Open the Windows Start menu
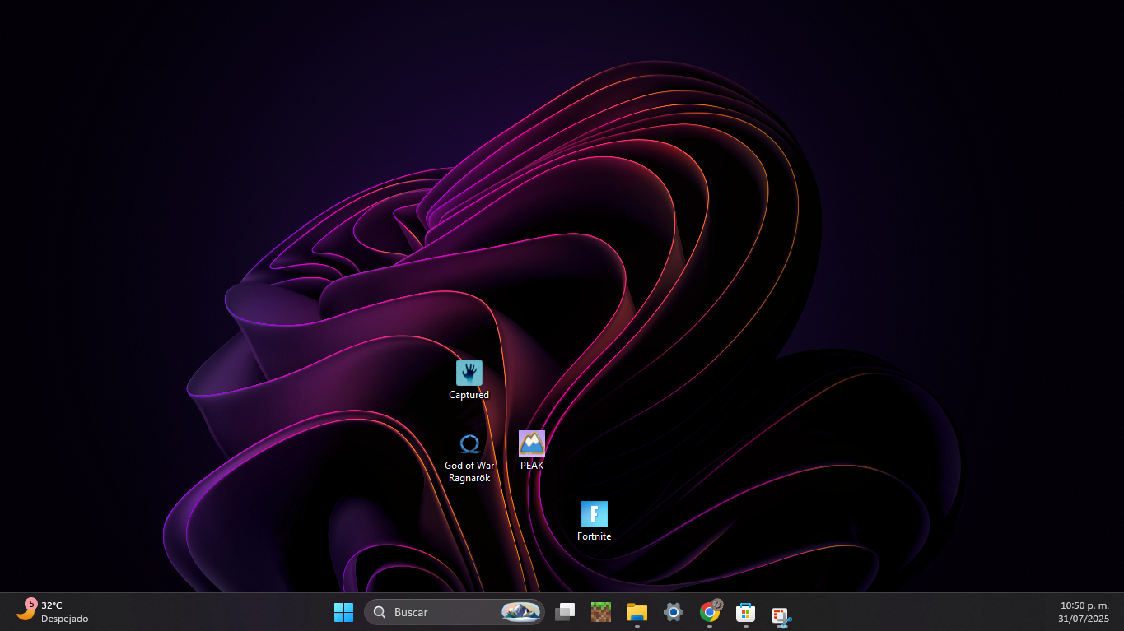The width and height of the screenshot is (1124, 631). [343, 612]
